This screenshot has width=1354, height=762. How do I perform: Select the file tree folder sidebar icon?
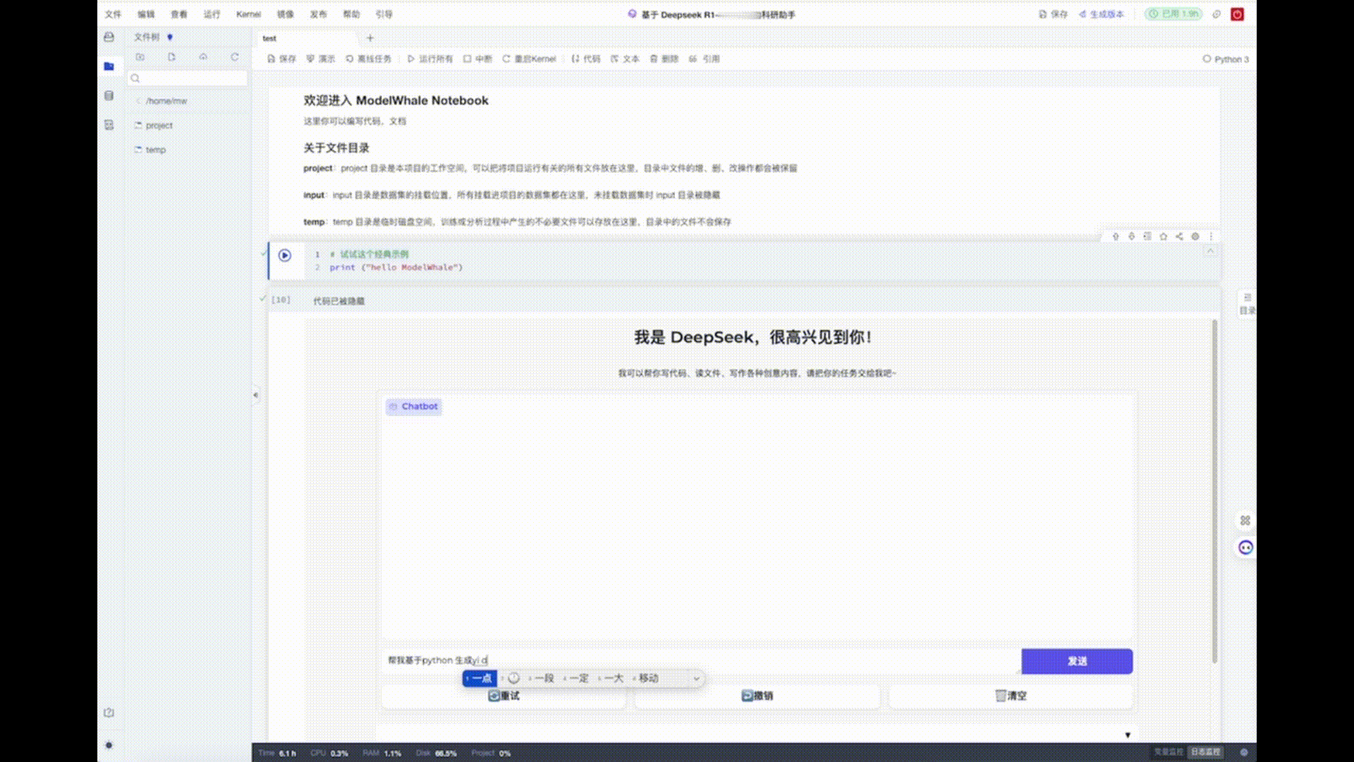click(x=109, y=66)
